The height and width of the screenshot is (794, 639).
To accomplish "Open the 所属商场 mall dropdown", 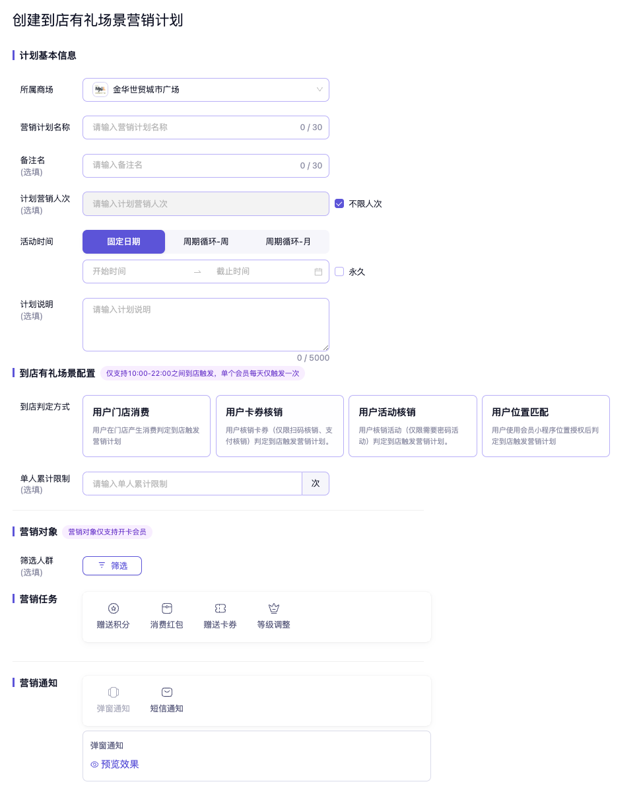I will (206, 89).
